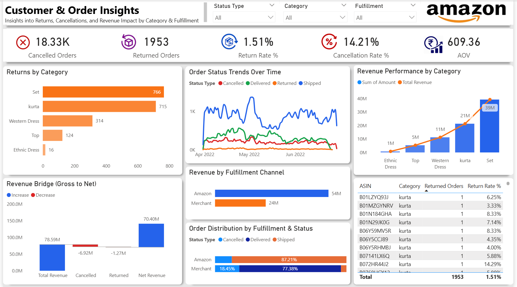
Task: Select table row B072HR44J2
Action: pyautogui.click(x=430, y=264)
